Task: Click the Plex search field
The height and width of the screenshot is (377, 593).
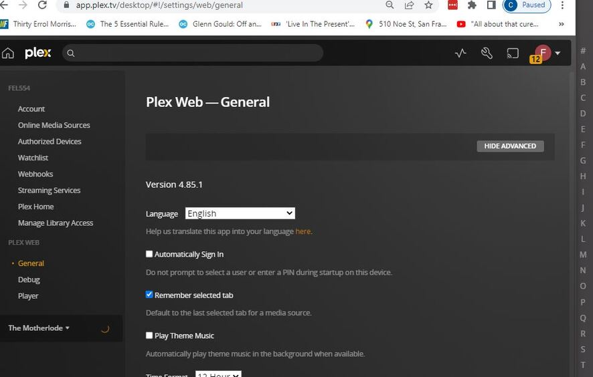Action: point(193,53)
